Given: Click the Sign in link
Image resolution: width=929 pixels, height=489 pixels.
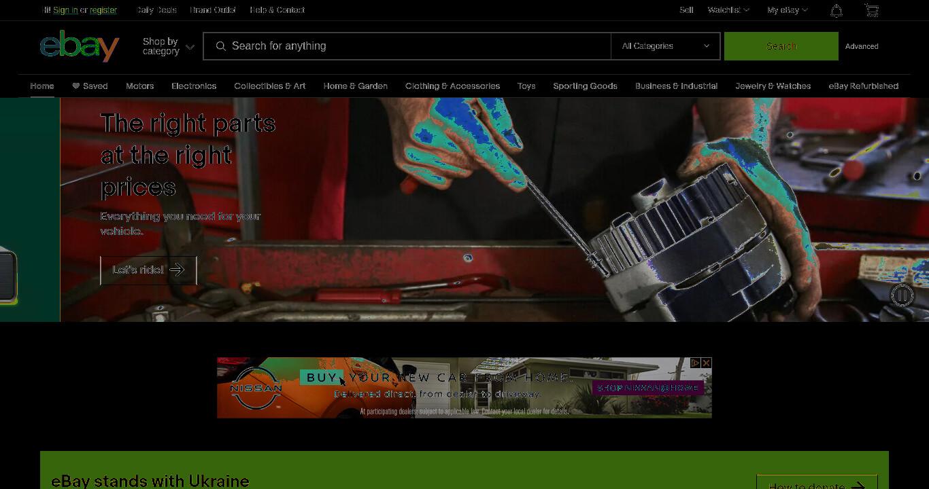Looking at the screenshot, I should (65, 10).
